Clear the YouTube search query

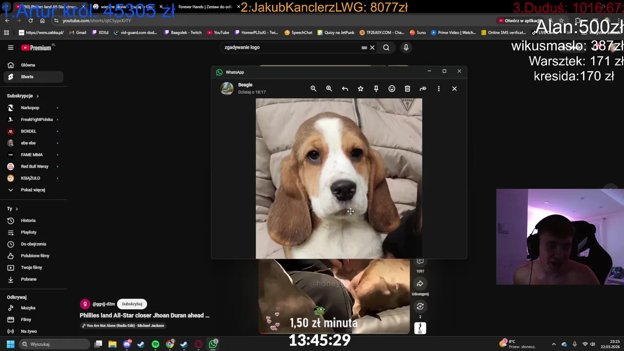click(372, 47)
